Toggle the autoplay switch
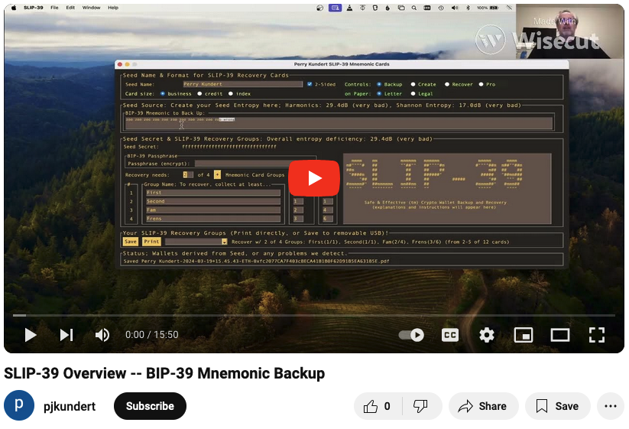 tap(412, 335)
